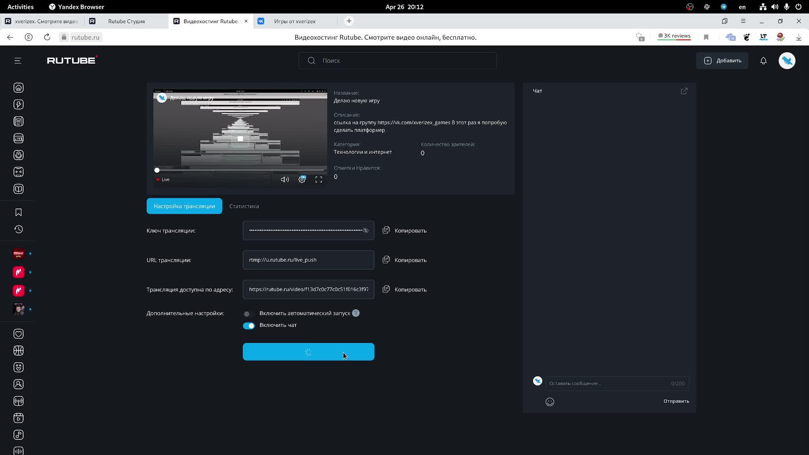The width and height of the screenshot is (809, 455).
Task: Open saved bookmarks in the sidebar
Action: pyautogui.click(x=19, y=212)
